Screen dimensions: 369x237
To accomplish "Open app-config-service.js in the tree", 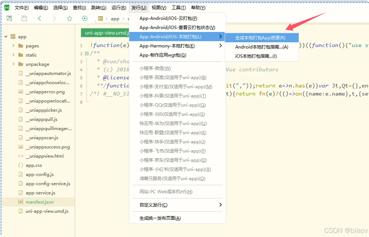I will (48, 184).
